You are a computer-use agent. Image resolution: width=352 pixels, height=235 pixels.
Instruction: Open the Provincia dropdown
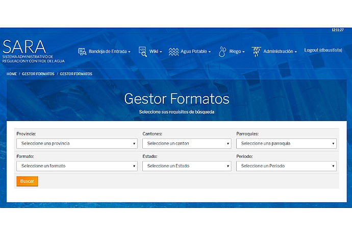77,144
